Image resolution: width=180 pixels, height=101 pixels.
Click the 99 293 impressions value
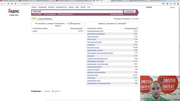tap(80, 31)
